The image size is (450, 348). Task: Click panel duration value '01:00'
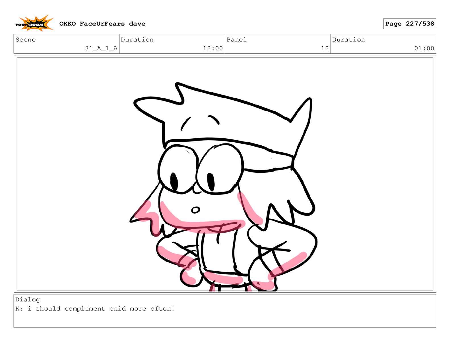(424, 49)
